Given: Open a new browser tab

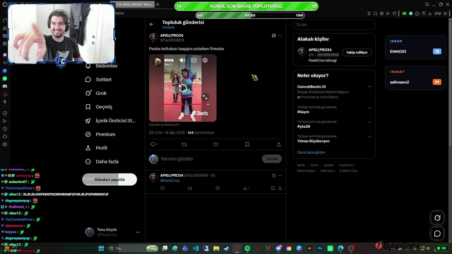Looking at the screenshot, I should [157, 5].
